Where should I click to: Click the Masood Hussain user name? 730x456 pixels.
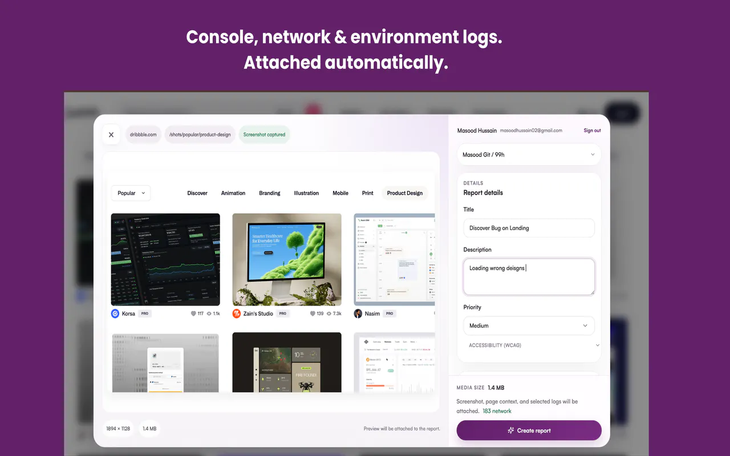477,131
